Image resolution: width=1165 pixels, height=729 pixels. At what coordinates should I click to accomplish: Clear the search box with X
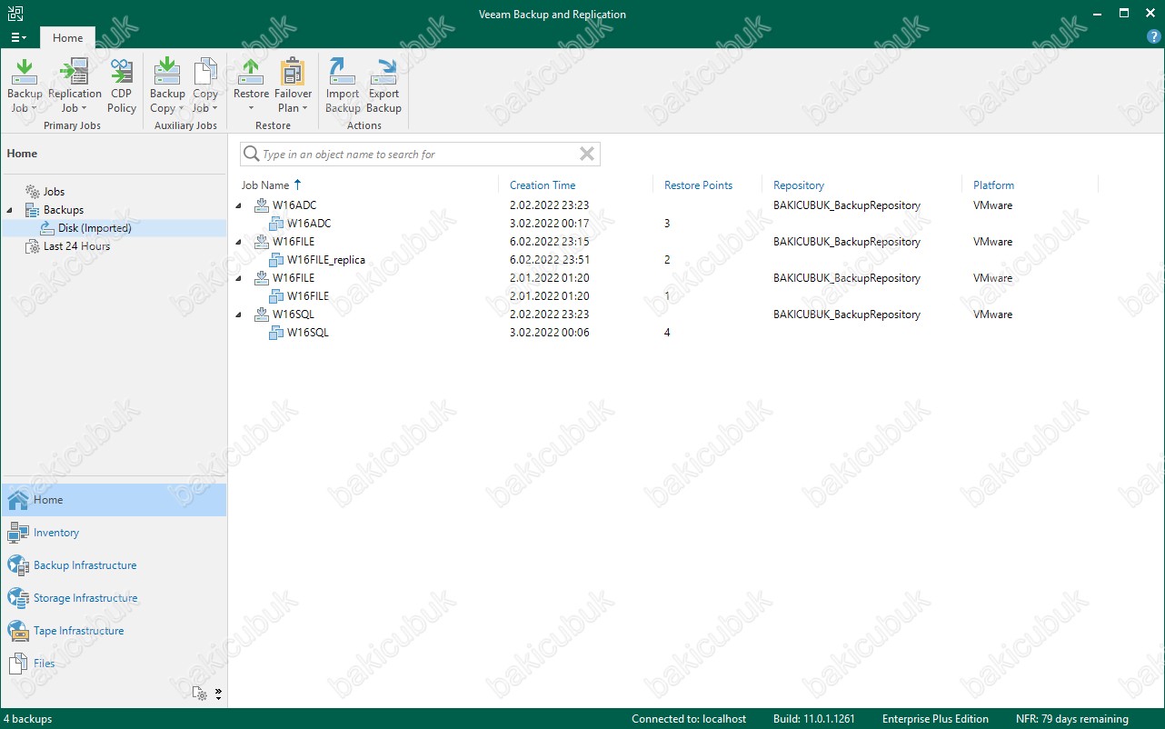pos(587,155)
